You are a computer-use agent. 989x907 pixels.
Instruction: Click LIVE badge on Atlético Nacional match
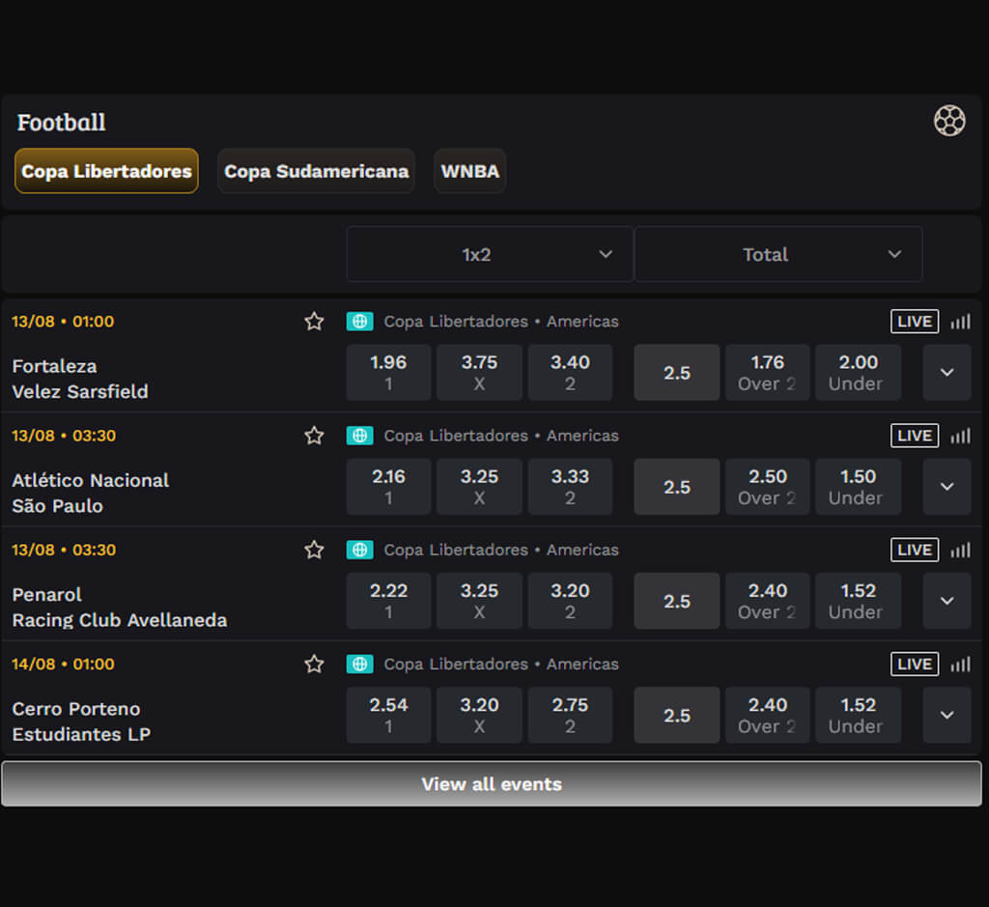(x=915, y=436)
